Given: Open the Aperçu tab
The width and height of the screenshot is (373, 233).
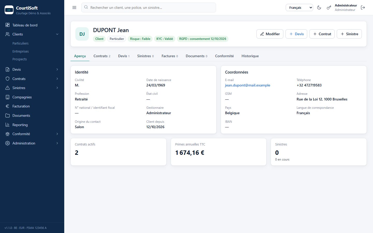Looking at the screenshot, I should point(80,56).
